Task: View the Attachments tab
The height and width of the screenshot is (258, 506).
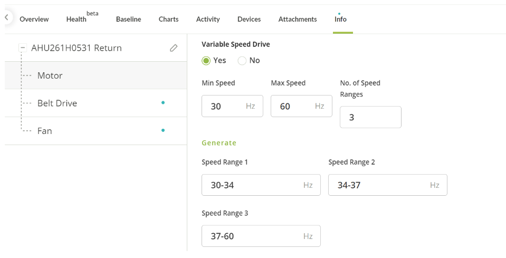Action: (x=298, y=20)
